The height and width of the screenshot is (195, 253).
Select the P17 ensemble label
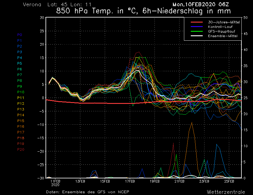pyautogui.click(x=21, y=132)
